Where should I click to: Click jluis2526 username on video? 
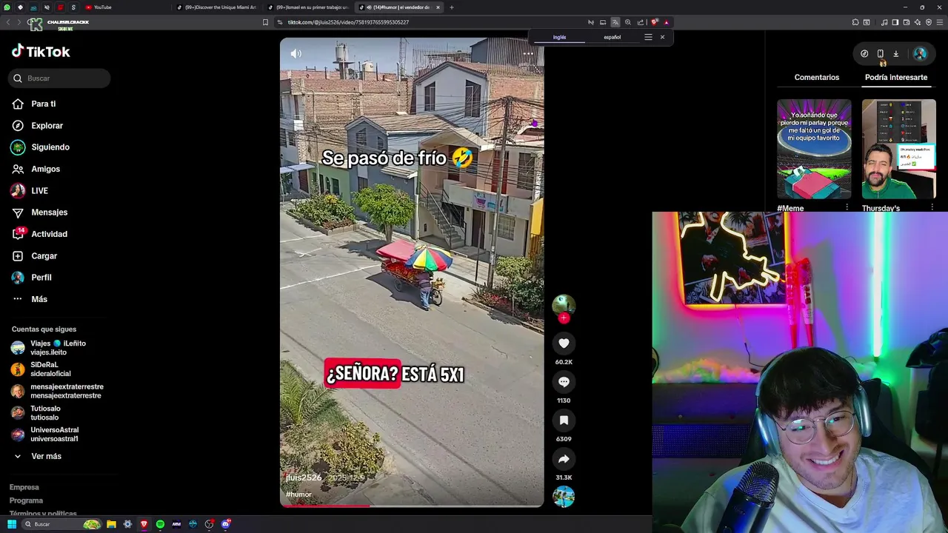click(304, 478)
